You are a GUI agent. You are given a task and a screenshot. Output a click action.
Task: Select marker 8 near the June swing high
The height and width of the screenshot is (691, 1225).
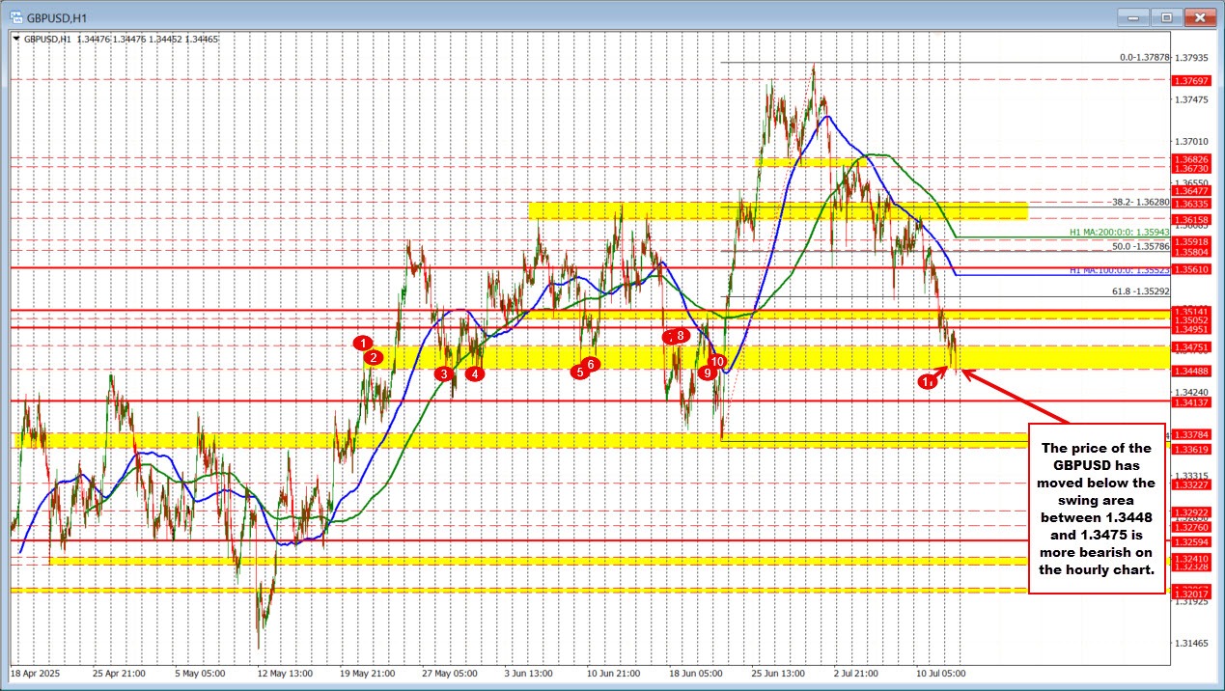(680, 336)
